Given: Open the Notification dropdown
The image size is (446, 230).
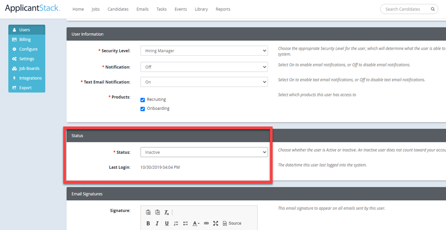Looking at the screenshot, I should [204, 67].
